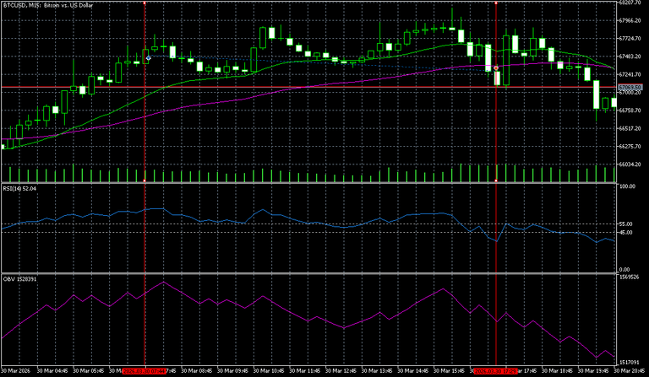Click the time axis label 30 Mar 05:45
Image resolution: width=649 pixels, height=377 pixels.
pyautogui.click(x=89, y=371)
